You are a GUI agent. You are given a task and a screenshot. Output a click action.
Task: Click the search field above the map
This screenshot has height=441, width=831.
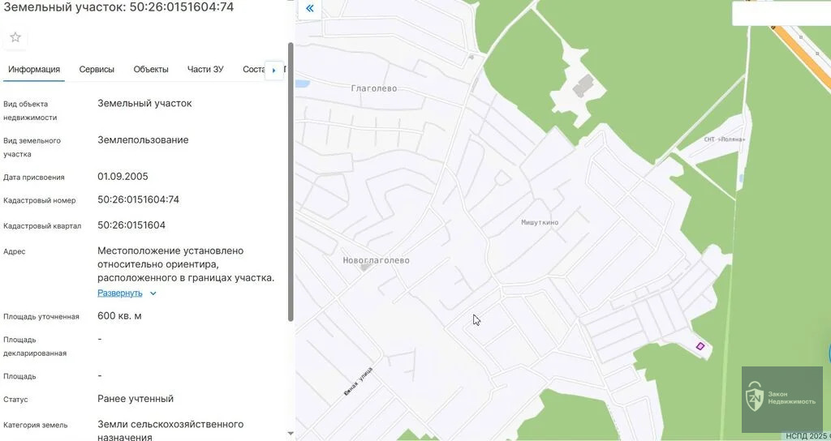(781, 13)
